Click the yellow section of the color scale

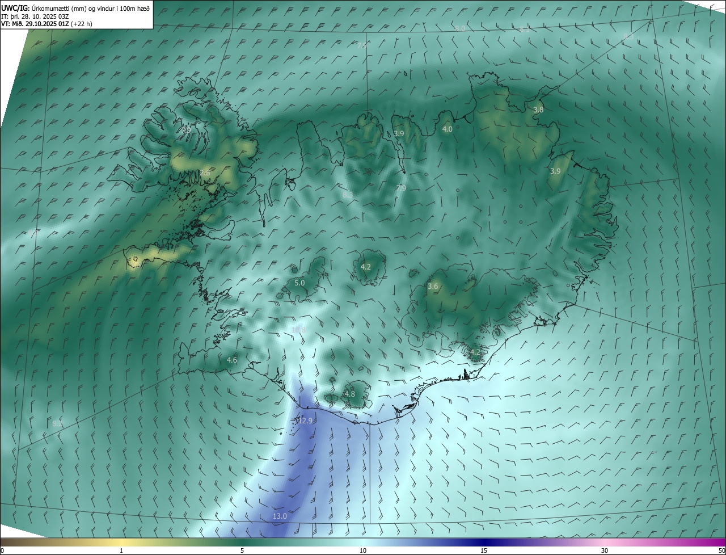121,542
